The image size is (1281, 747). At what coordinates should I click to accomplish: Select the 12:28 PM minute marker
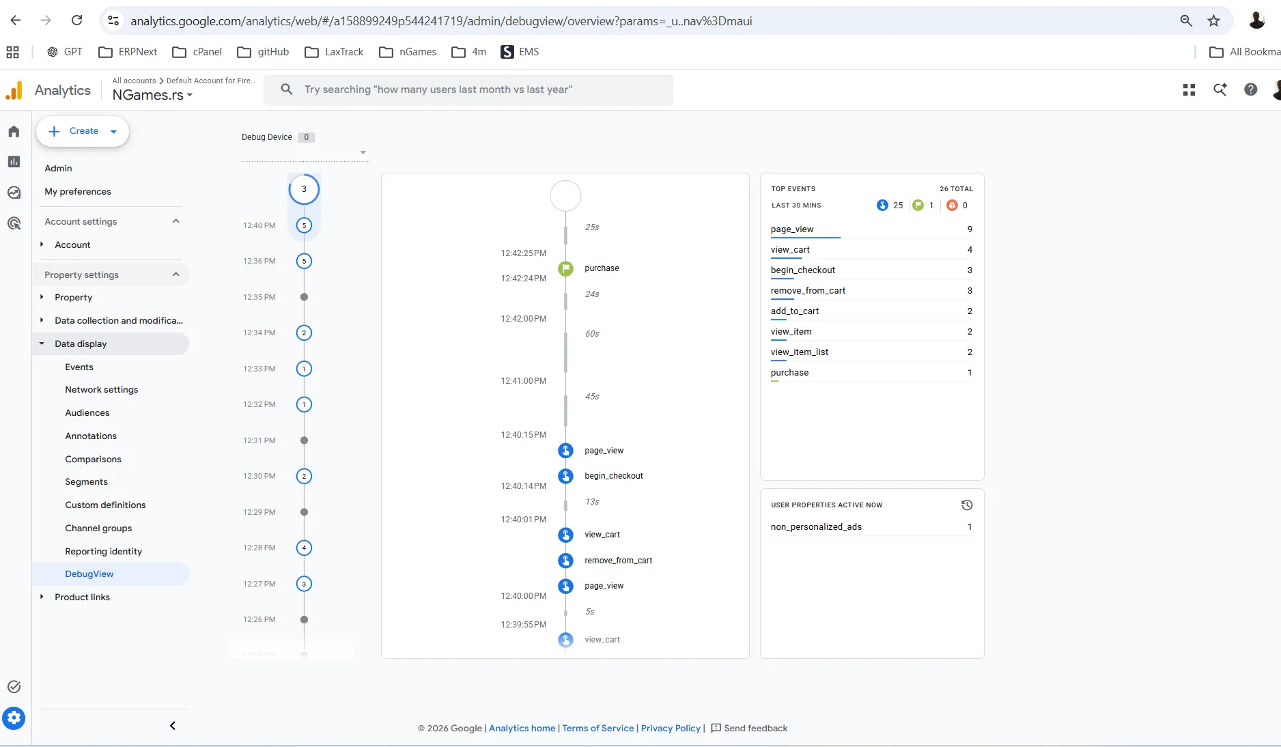[x=304, y=548]
